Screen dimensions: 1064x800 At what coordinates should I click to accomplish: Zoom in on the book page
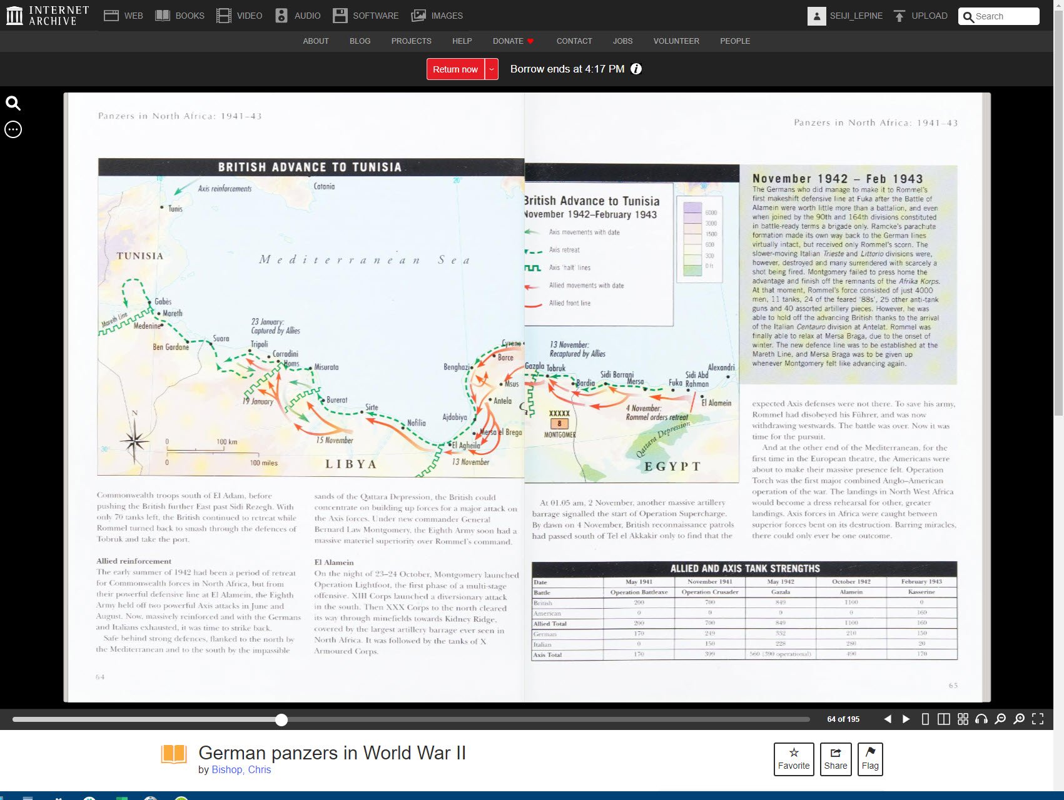click(x=1019, y=719)
